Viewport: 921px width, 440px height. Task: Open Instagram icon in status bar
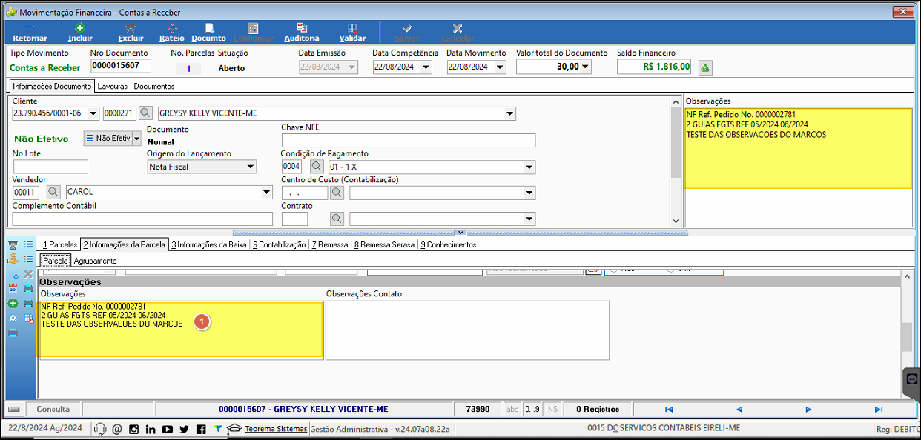point(134,429)
